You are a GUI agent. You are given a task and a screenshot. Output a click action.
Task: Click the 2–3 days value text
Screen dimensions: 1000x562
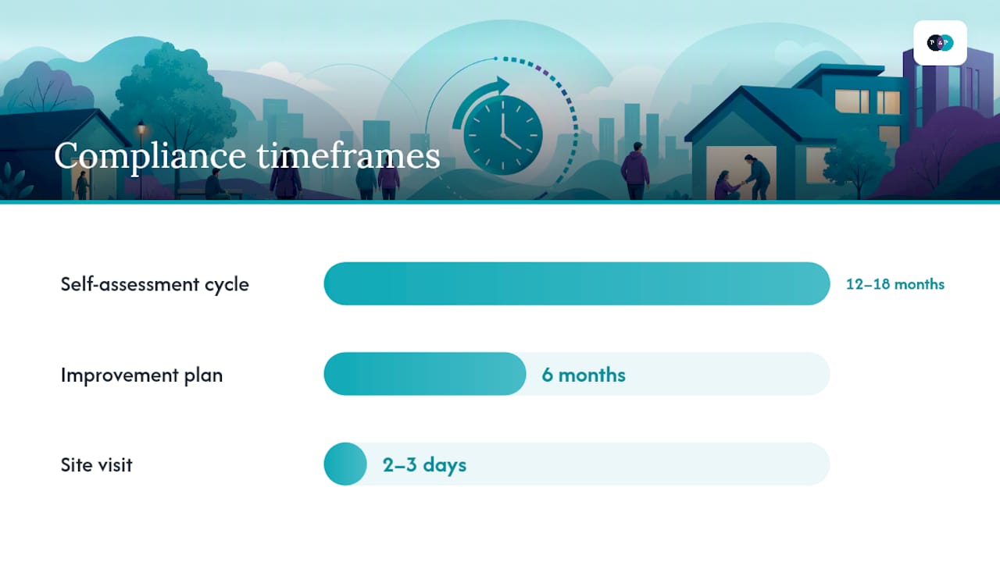coord(424,465)
